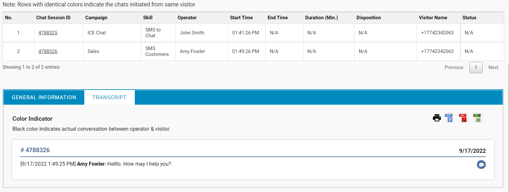This screenshot has height=192, width=509.
Task: Go to the Previous page
Action: coord(454,67)
